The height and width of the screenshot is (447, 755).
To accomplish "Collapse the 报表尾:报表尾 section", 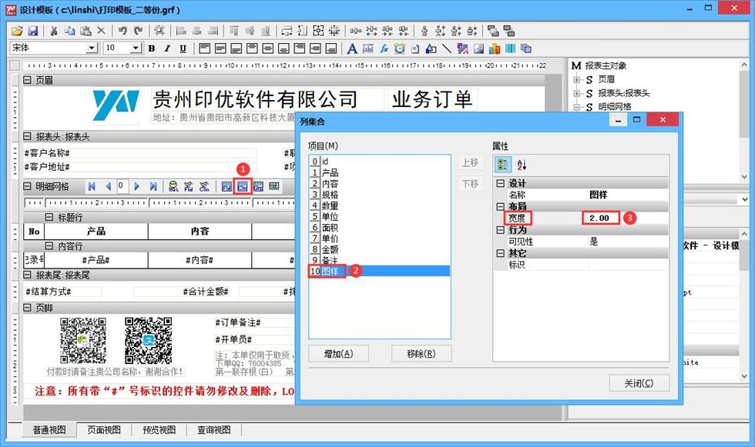I will 28,275.
